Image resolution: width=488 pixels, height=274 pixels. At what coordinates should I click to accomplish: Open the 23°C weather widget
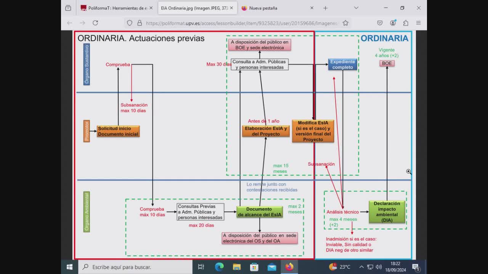(x=340, y=267)
